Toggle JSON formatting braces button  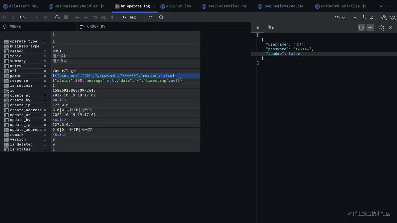click(x=361, y=28)
